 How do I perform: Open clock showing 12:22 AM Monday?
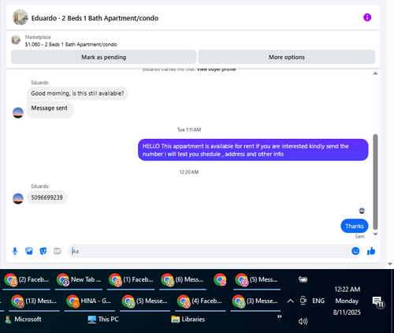pos(347,301)
